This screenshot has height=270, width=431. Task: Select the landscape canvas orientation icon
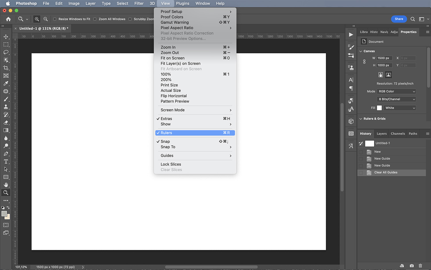pos(388,75)
